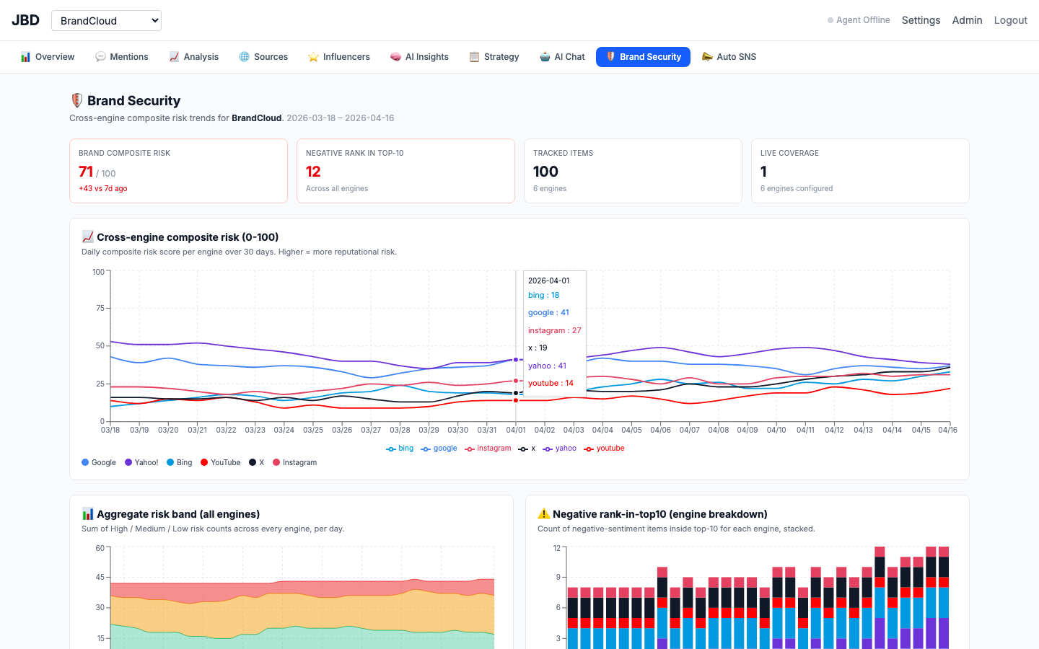Click the 03/18 date on the x-axis

click(110, 430)
